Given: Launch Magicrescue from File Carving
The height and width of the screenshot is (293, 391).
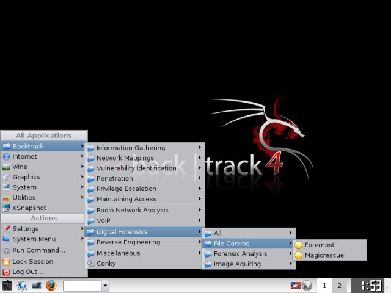Looking at the screenshot, I should [330, 255].
